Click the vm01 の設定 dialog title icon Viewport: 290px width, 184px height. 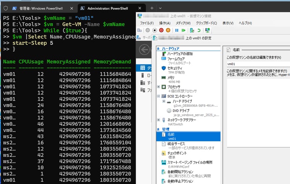point(155,38)
